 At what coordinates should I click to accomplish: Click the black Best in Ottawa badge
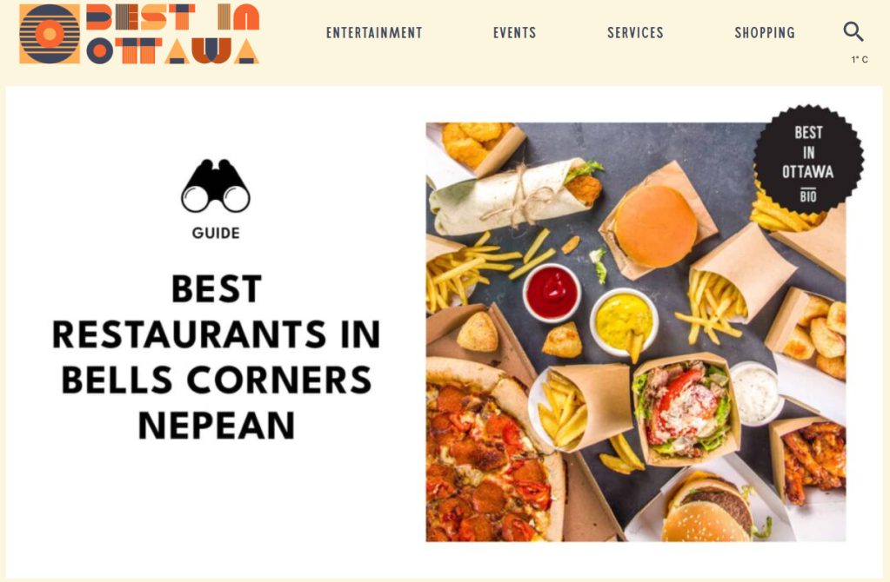pos(808,159)
